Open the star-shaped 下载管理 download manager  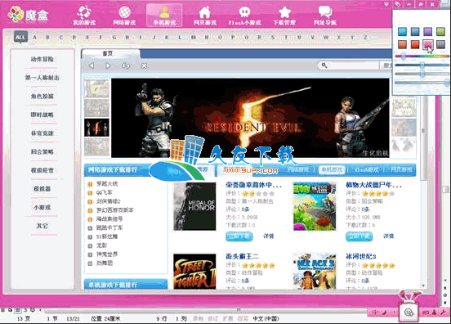pyautogui.click(x=284, y=15)
